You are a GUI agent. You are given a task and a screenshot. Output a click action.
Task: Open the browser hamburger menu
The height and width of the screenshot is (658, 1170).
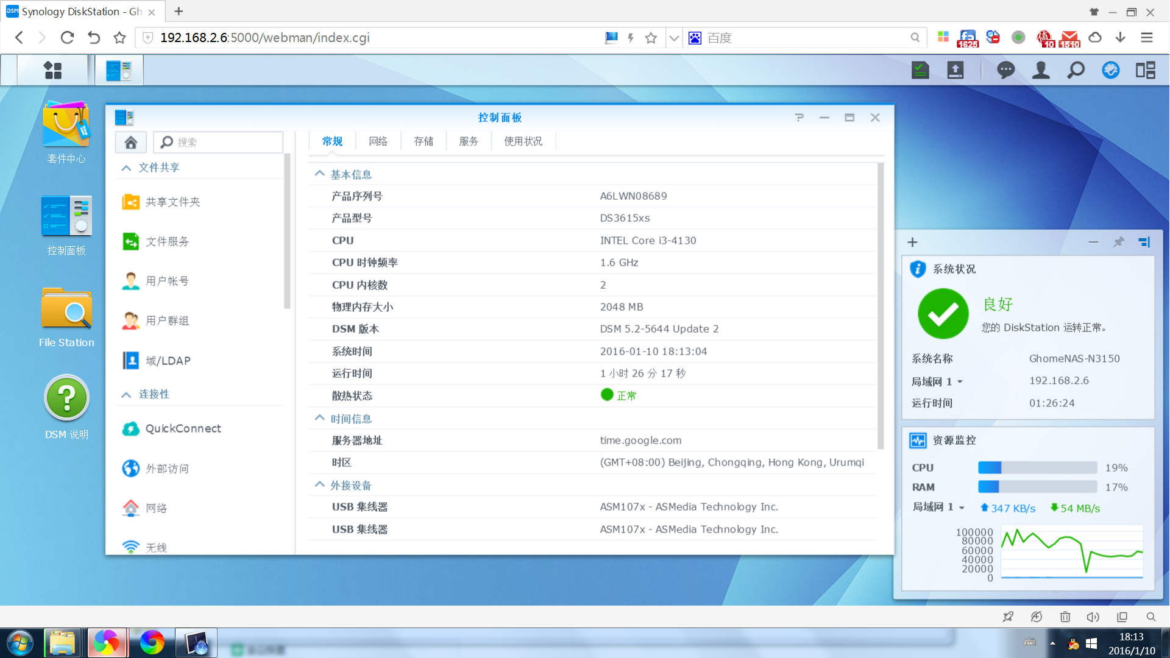[1147, 38]
